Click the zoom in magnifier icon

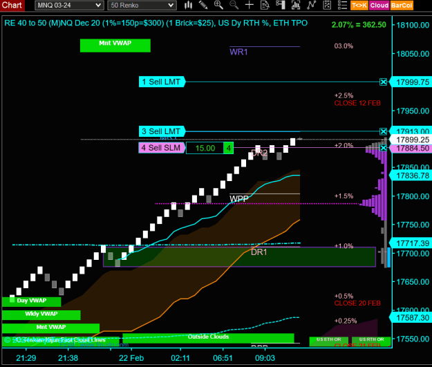218,5
